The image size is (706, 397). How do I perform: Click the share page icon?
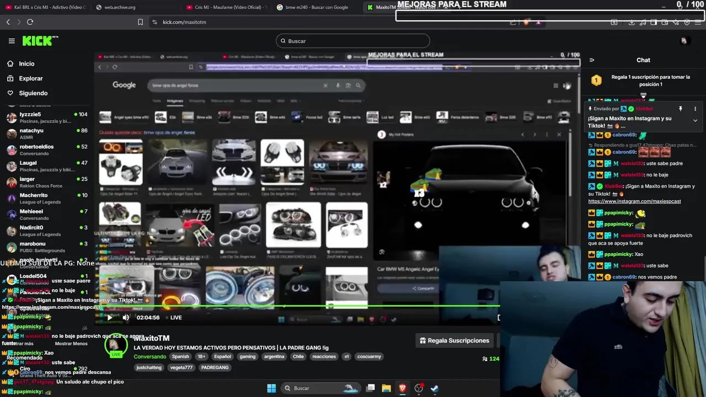tap(514, 22)
